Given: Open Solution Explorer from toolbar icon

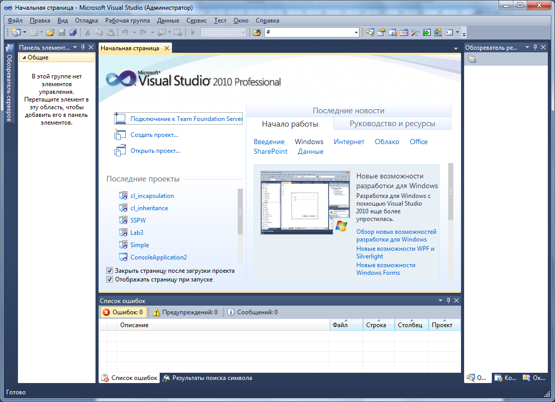Looking at the screenshot, I should pos(370,32).
